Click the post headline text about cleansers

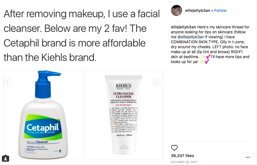tap(82, 35)
